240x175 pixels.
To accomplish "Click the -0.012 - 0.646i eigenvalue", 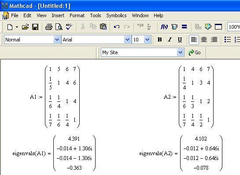I will [x=201, y=158].
